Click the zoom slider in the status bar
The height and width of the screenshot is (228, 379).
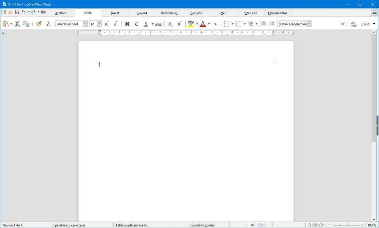(x=346, y=225)
